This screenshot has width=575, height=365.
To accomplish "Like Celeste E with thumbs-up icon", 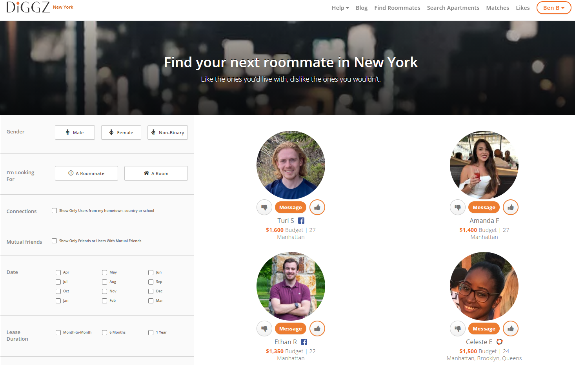I will click(511, 328).
